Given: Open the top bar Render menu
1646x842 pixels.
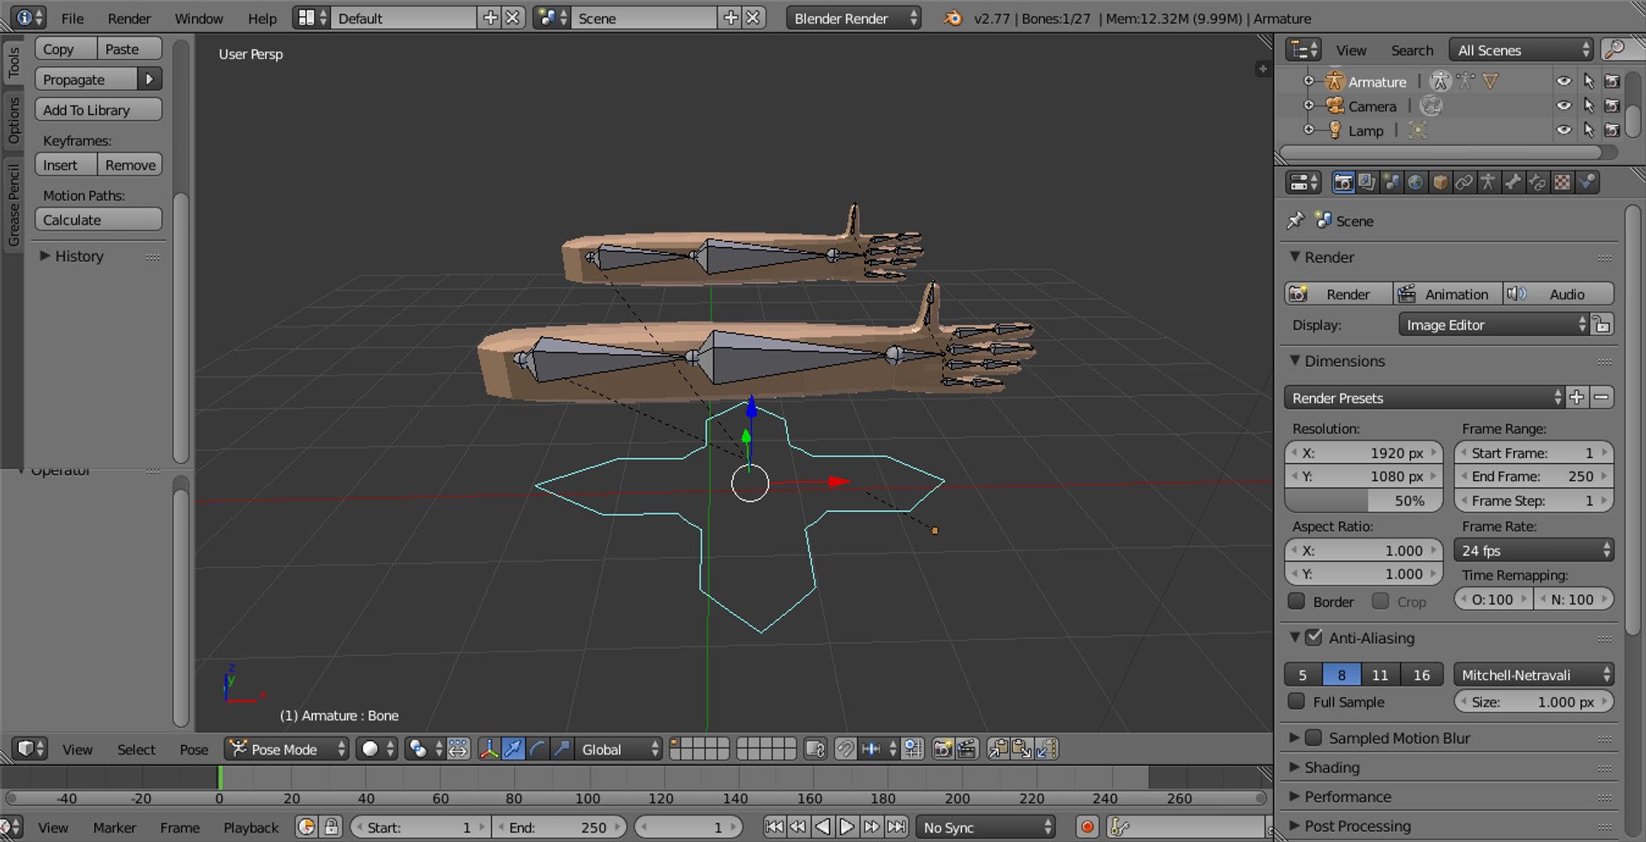Looking at the screenshot, I should point(129,18).
